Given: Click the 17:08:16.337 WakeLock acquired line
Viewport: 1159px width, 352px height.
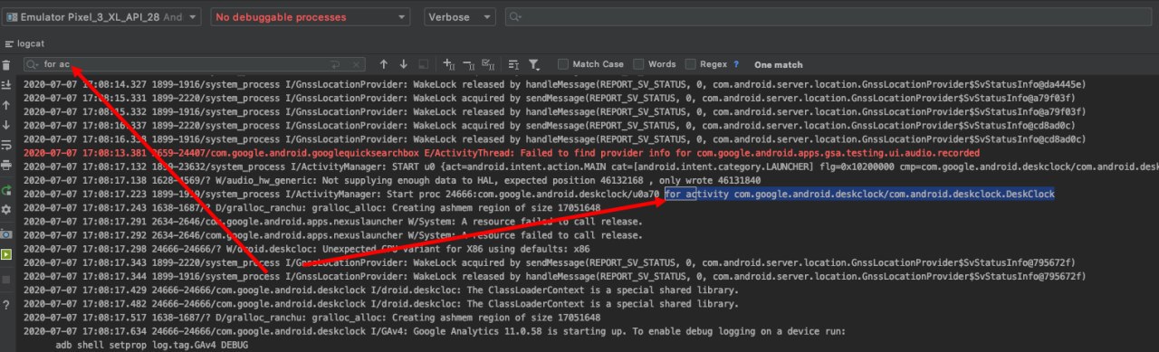Looking at the screenshot, I should tap(549, 126).
